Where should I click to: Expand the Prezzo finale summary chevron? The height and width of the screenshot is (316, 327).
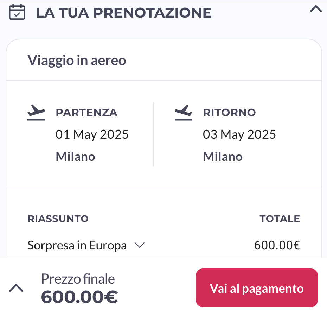tap(16, 288)
